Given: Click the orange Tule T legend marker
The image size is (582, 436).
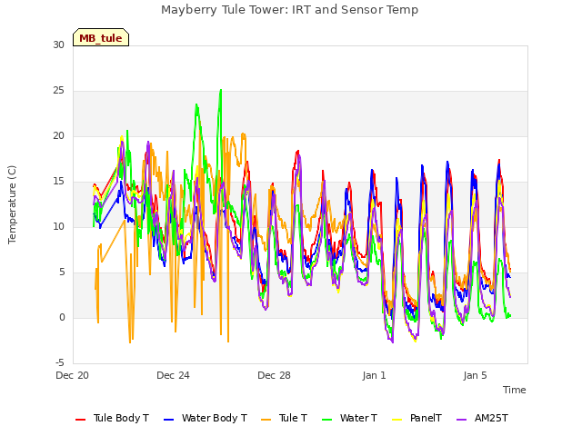Looking at the screenshot, I should [266, 420].
